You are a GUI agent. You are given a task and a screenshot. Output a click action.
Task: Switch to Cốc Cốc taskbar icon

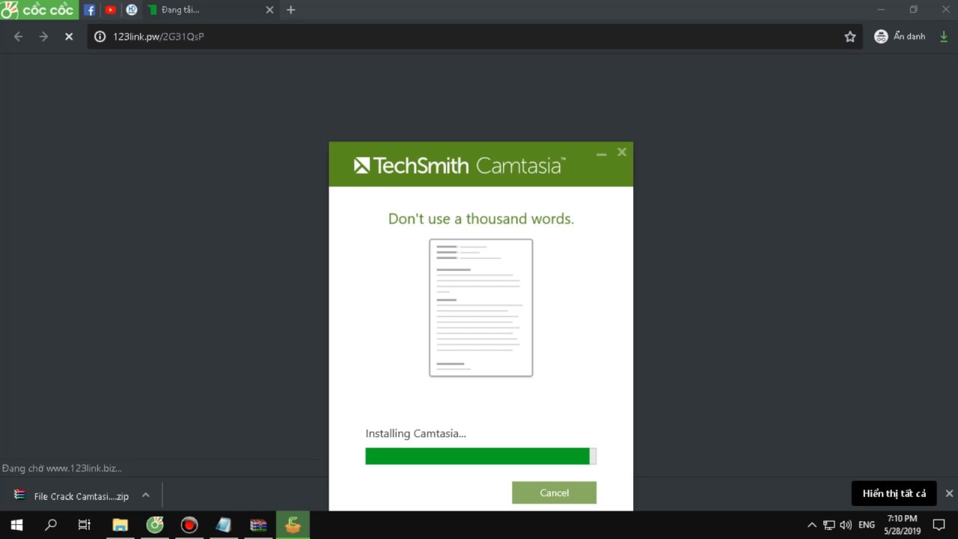click(155, 525)
